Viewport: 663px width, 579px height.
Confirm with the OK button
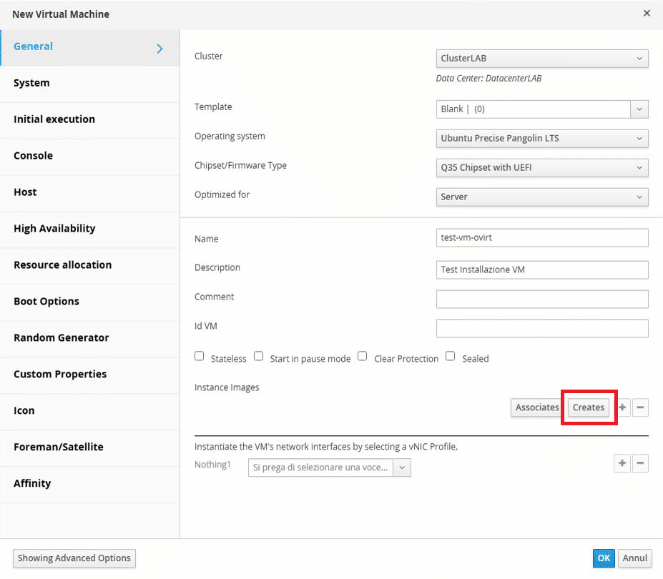(604, 558)
